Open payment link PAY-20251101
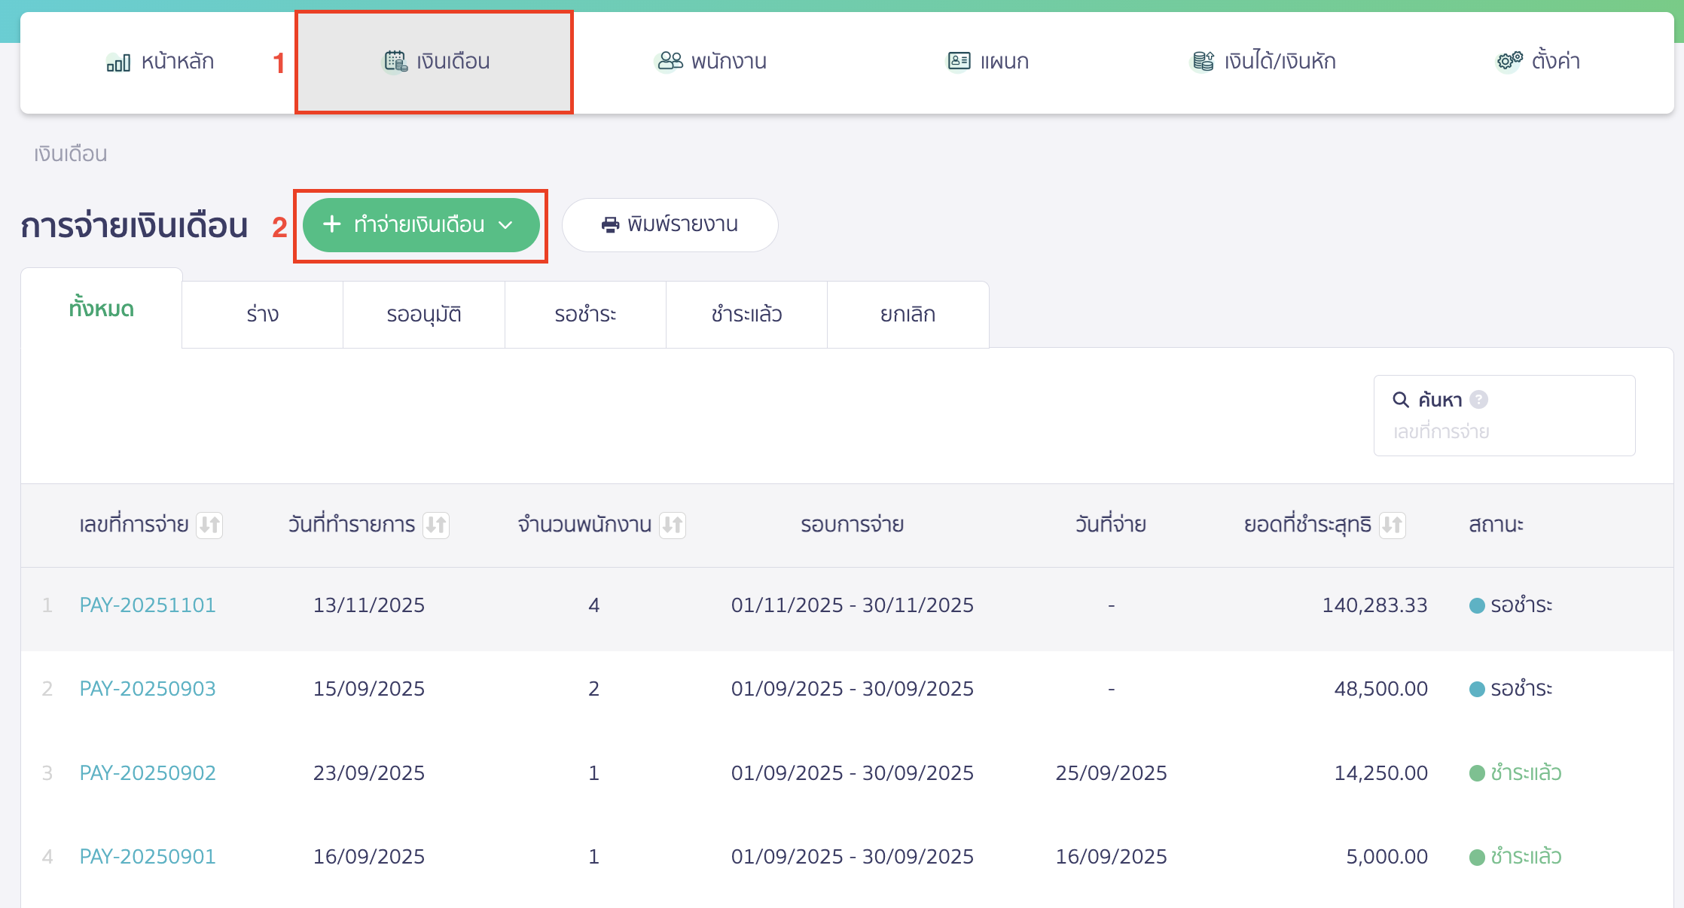Viewport: 1684px width, 908px height. point(148,605)
